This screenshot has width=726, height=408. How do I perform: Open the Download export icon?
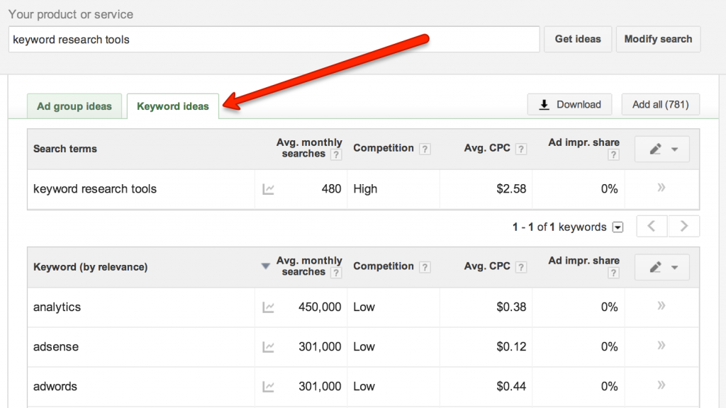pyautogui.click(x=544, y=104)
